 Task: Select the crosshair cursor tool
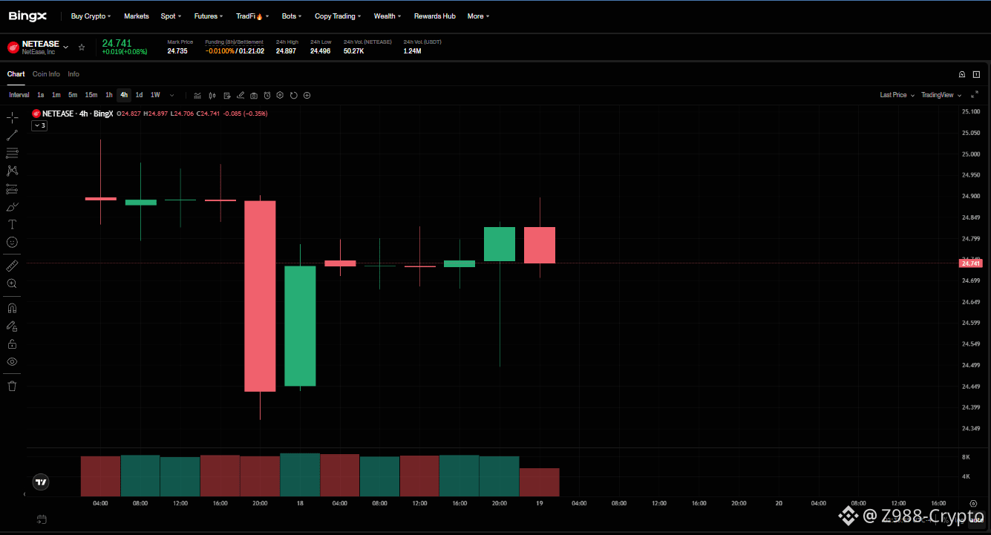[12, 117]
